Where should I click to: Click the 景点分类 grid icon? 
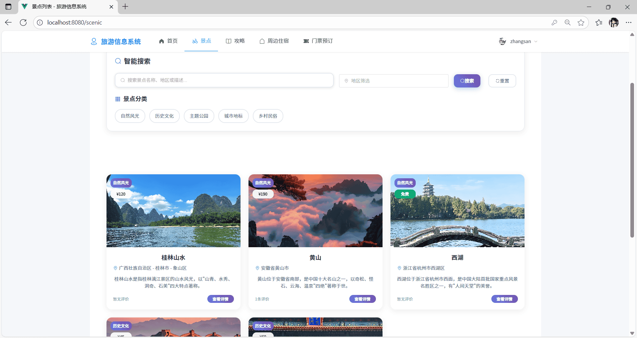click(117, 99)
